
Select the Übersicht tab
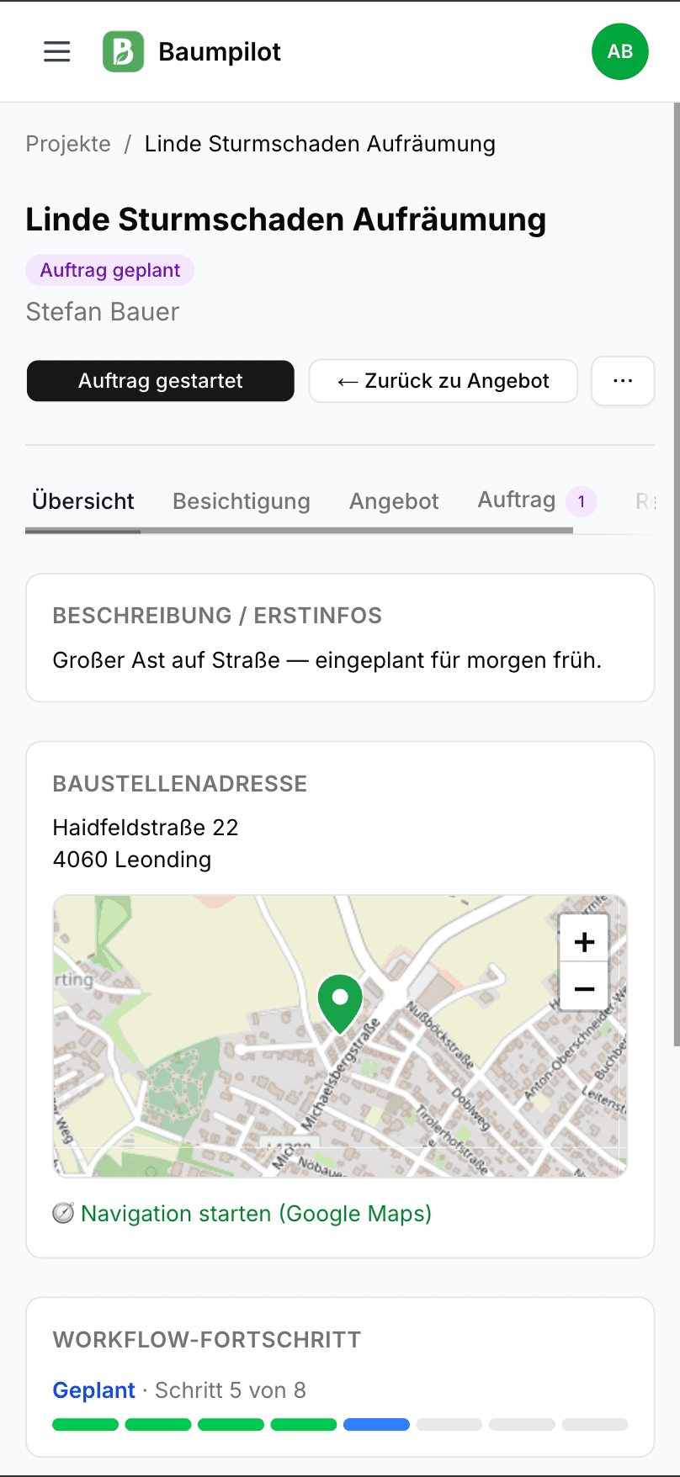coord(83,501)
